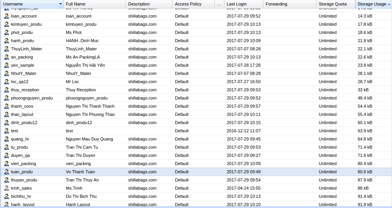Click username 'hanh_layout' in last row

(x=23, y=205)
